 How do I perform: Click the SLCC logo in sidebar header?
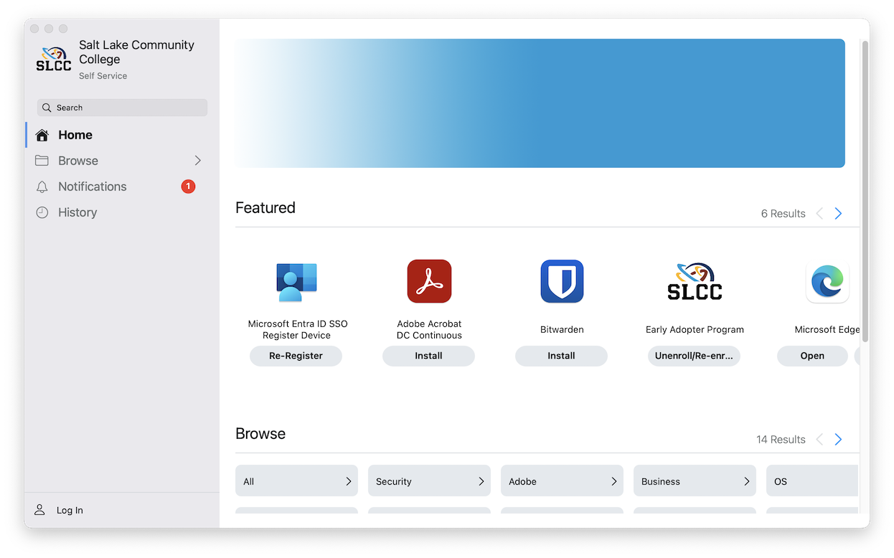pos(54,59)
